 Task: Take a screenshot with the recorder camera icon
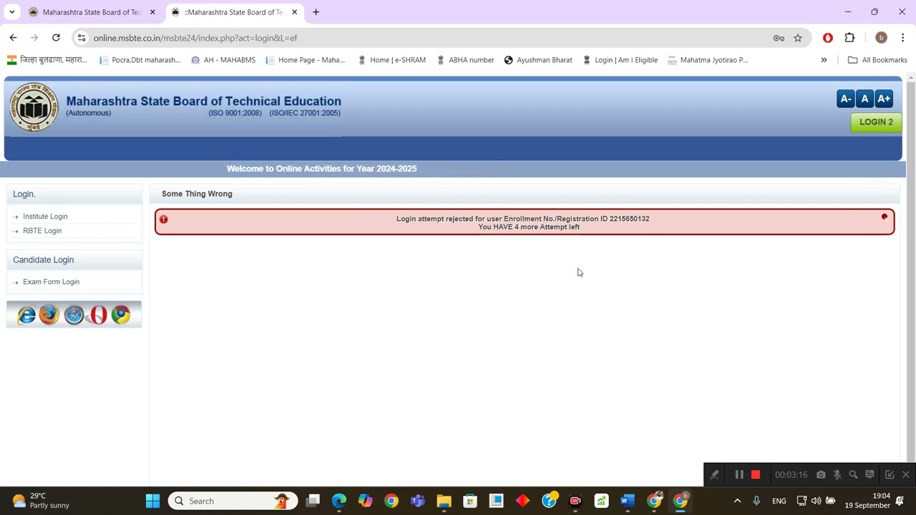(x=821, y=474)
